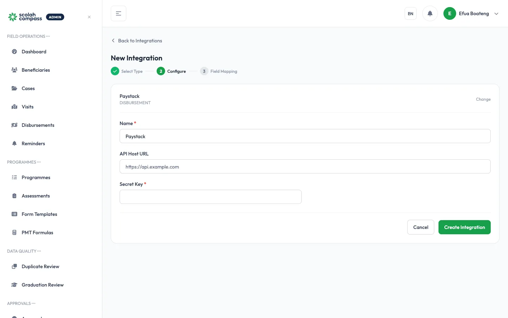The image size is (508, 318).
Task: Go to the Select Type step
Action: [x=127, y=71]
